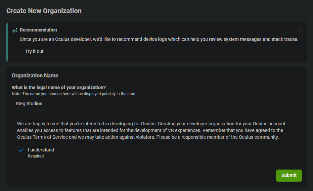Click the note about public store display
Viewport: 313px width, 191px height.
pos(75,94)
